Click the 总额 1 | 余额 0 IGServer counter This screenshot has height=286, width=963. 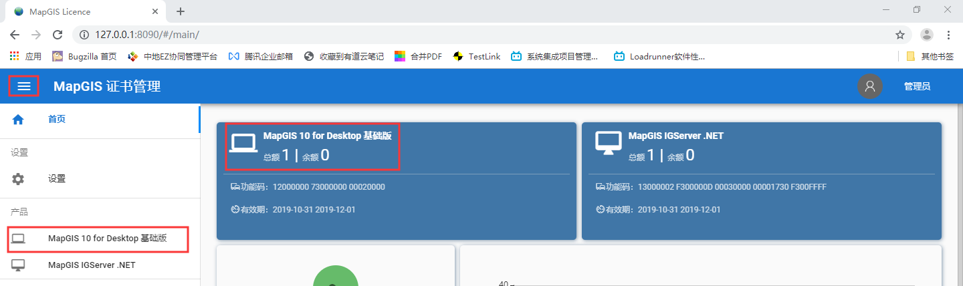tap(661, 156)
